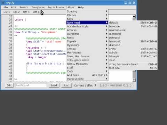Close the open Music menu
The height and width of the screenshot is (125, 167).
(x=71, y=7)
